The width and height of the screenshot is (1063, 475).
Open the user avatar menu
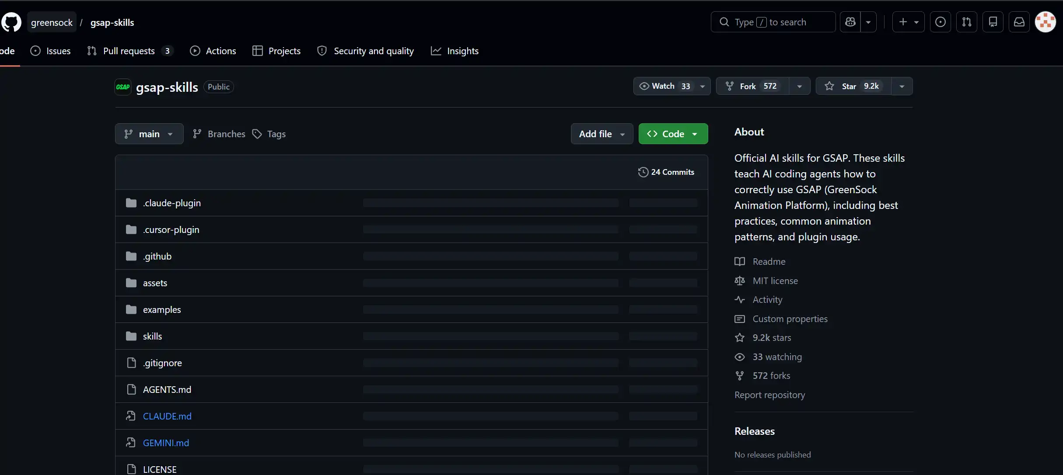click(1046, 22)
